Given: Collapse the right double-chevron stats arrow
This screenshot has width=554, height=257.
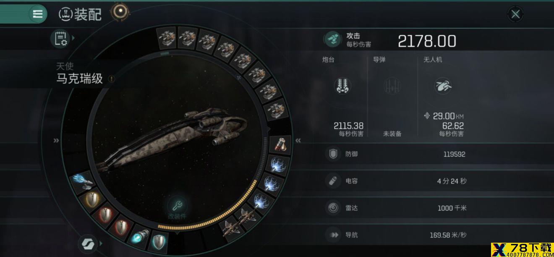Looking at the screenshot, I should 298,141.
